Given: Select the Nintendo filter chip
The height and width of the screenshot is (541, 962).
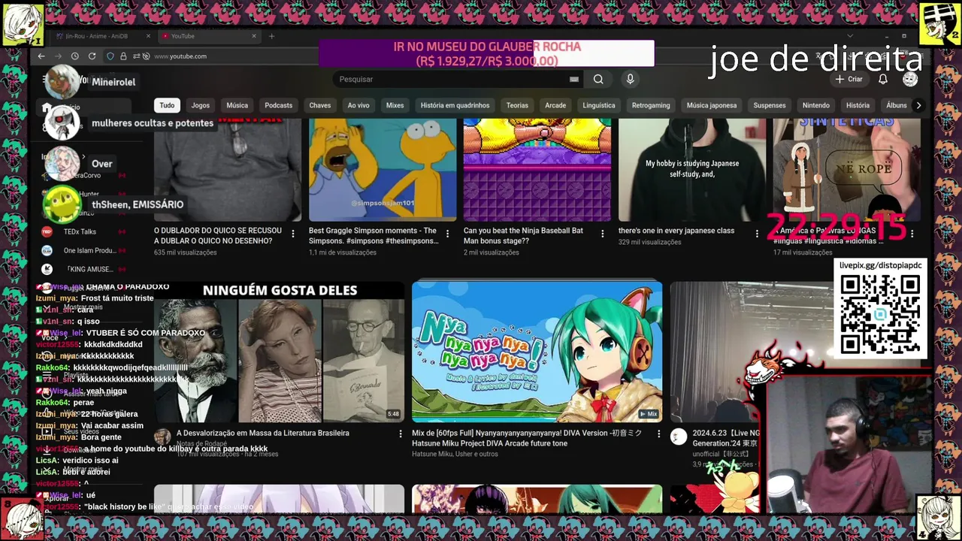Looking at the screenshot, I should click(x=816, y=105).
